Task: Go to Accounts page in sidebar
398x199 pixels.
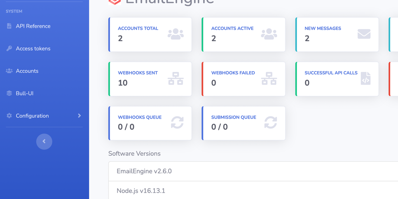Action: coord(27,71)
